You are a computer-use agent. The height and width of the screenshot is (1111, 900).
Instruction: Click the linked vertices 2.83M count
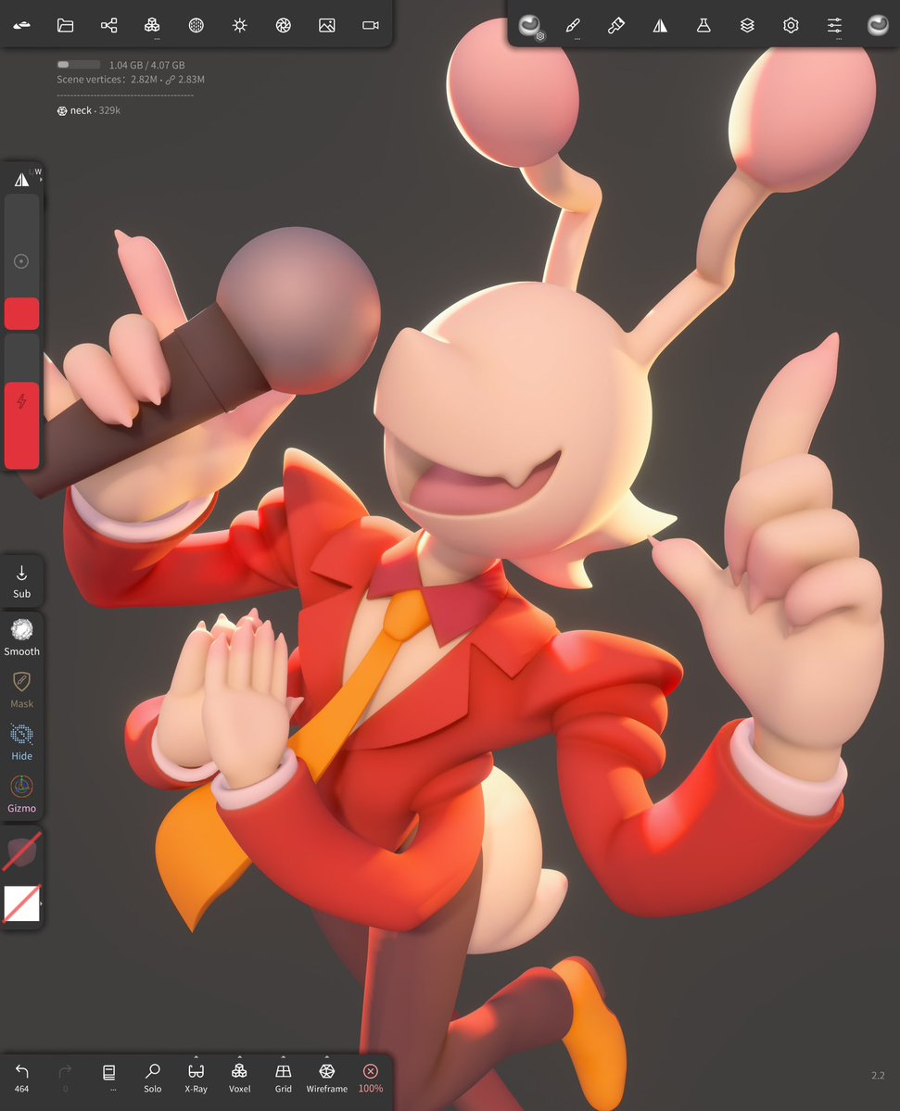185,80
